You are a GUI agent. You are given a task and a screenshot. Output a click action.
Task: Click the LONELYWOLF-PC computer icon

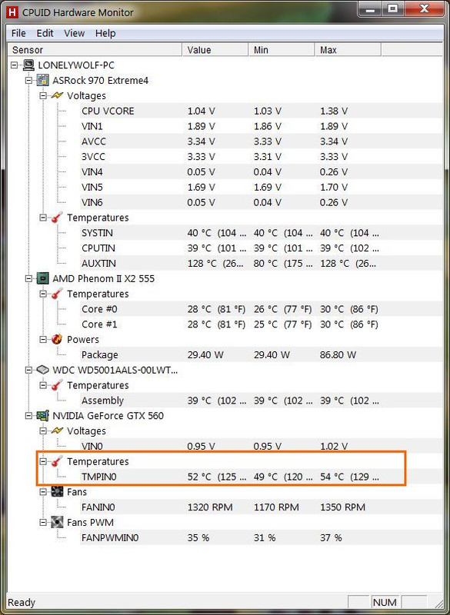click(29, 65)
